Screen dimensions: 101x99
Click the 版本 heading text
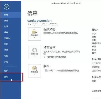point(46,66)
